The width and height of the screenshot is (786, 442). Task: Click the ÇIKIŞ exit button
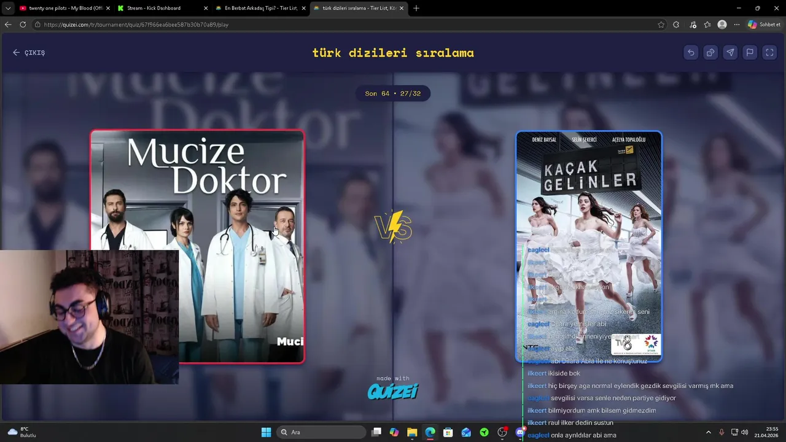pos(29,53)
